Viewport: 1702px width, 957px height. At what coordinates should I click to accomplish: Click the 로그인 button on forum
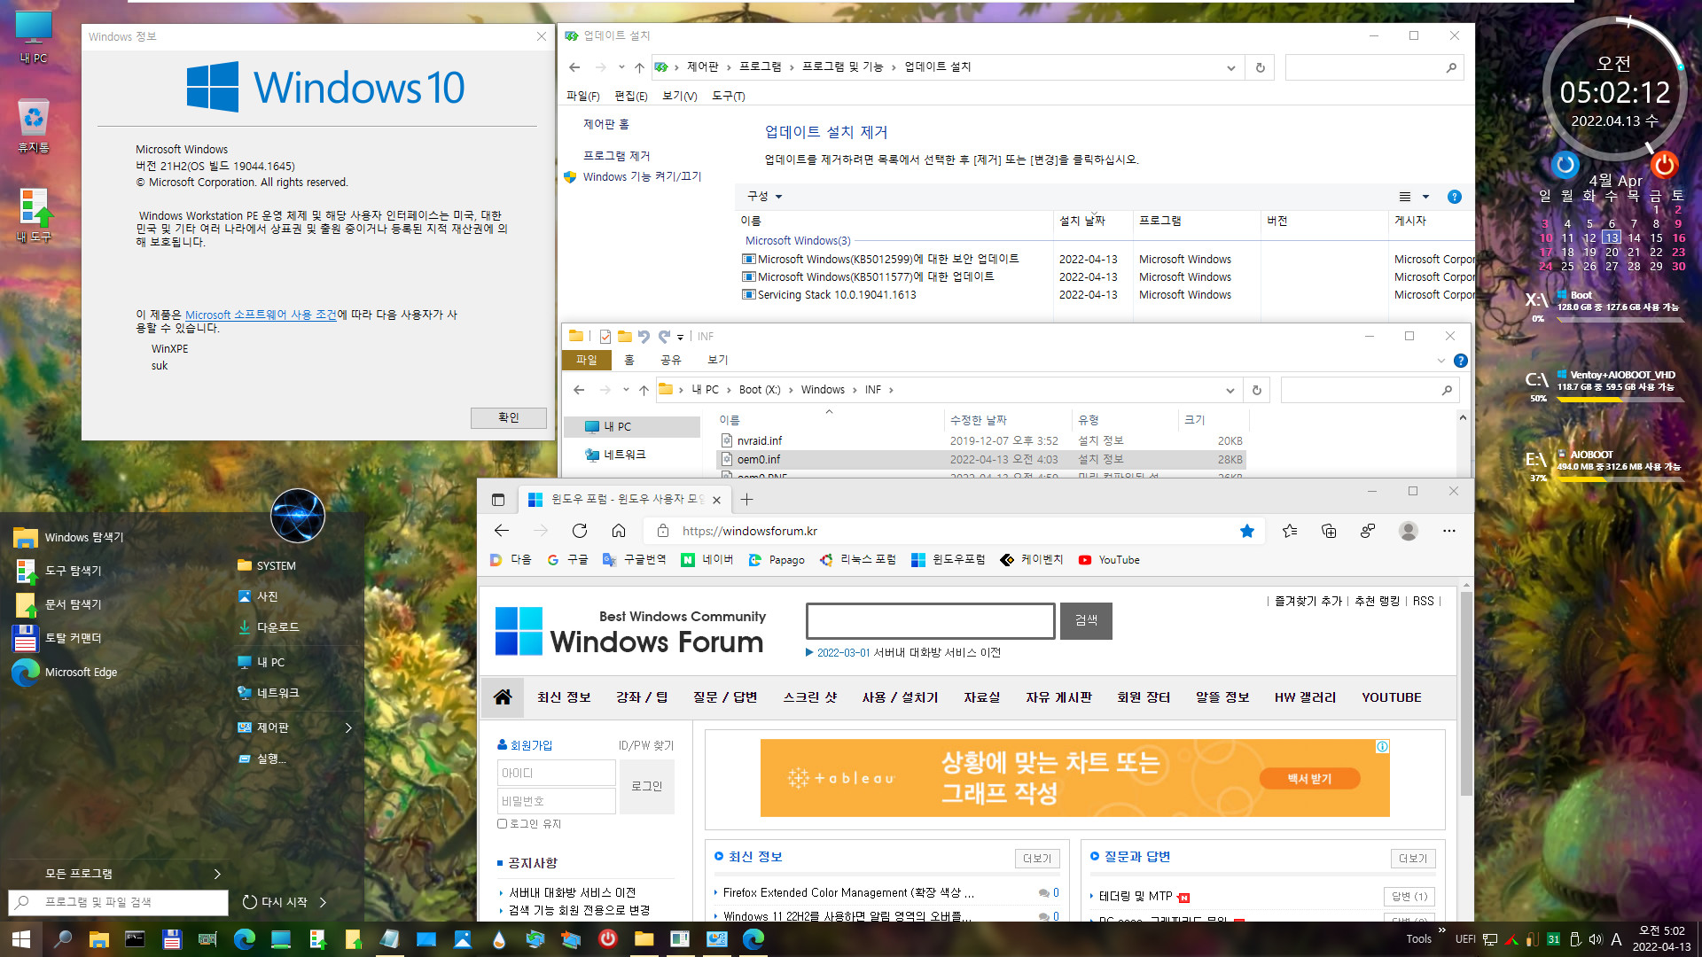pyautogui.click(x=647, y=786)
